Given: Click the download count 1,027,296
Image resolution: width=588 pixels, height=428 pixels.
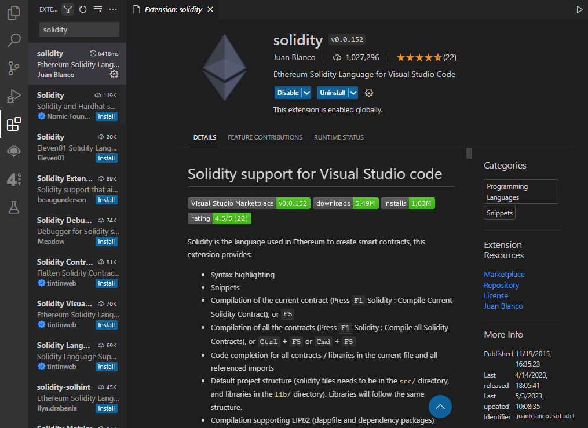Looking at the screenshot, I should click(356, 57).
